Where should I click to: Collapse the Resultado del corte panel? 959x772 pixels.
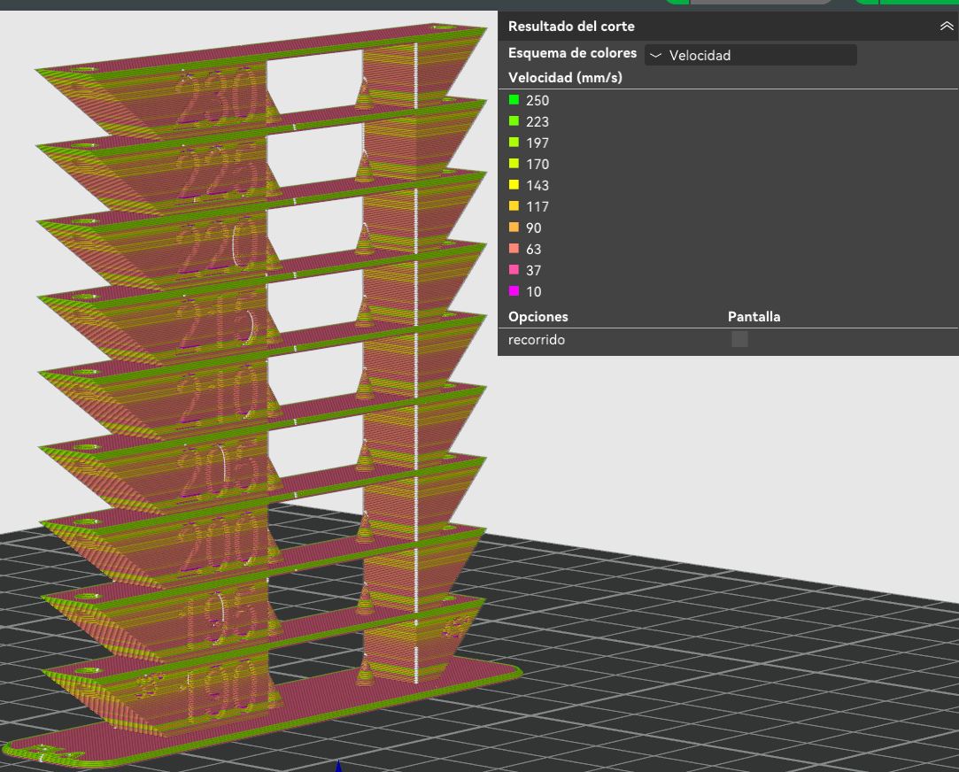click(x=946, y=27)
